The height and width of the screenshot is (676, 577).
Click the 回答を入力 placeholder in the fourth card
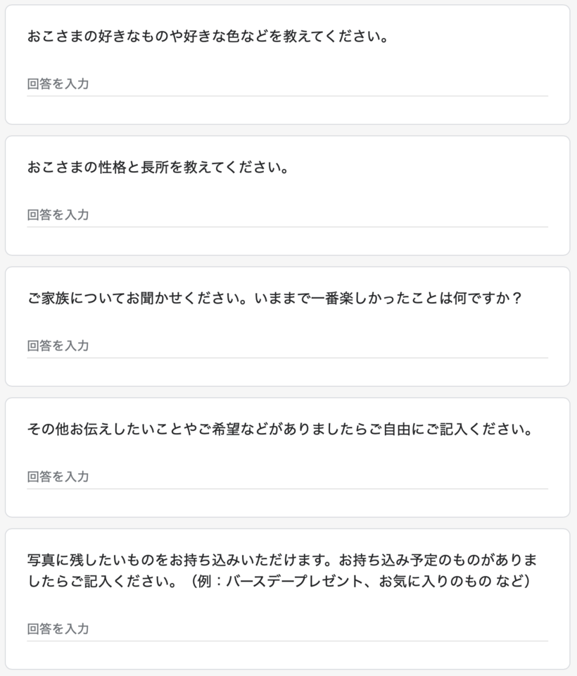pos(58,477)
